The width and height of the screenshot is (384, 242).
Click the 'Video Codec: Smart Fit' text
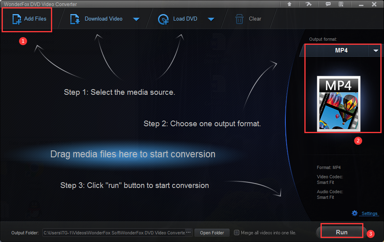coord(329,179)
